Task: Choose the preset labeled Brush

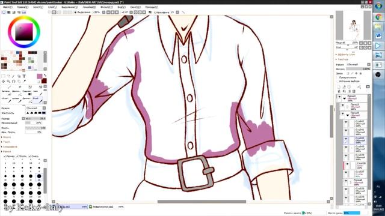Action: pos(38,100)
